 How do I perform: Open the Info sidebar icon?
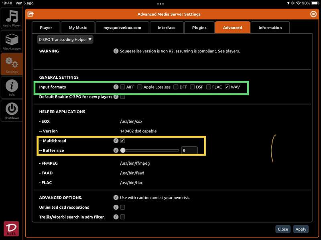coord(12,87)
